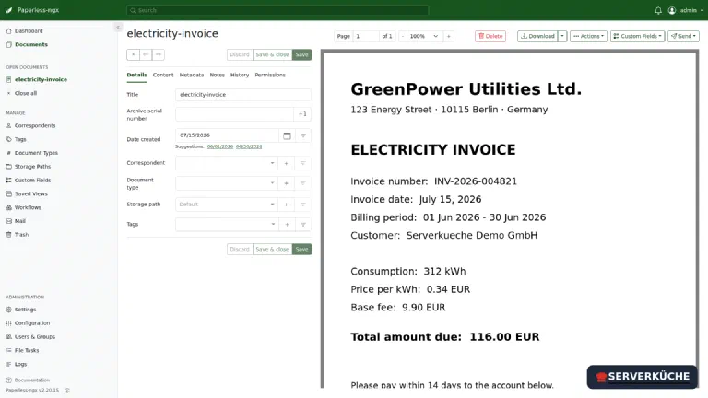Image resolution: width=708 pixels, height=398 pixels.
Task: Open the 100% zoom level dropdown
Action: click(x=424, y=36)
